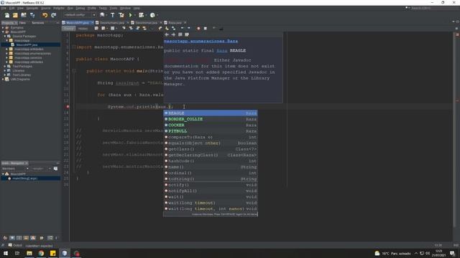Switch editor to History view
The width and height of the screenshot is (460, 258).
(x=83, y=29)
